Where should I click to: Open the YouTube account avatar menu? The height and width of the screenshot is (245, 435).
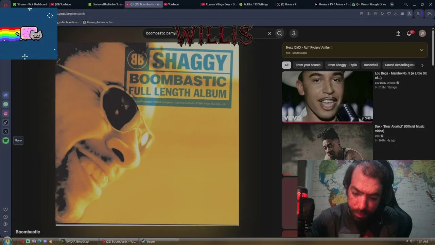coord(422,33)
